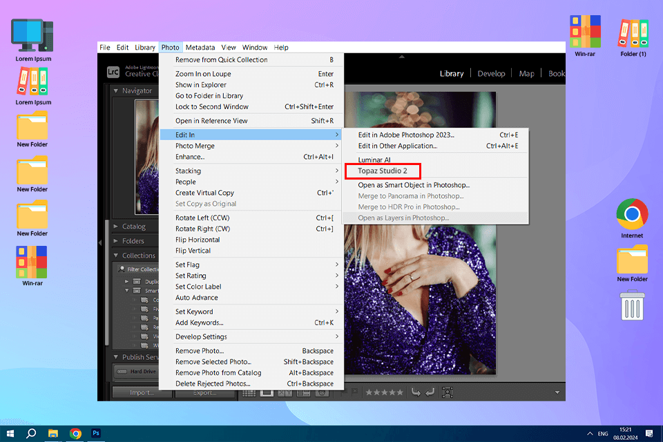Rotate photo counterclockwise using the toolbar arrow
Screen dimensions: 663x442
[416, 393]
